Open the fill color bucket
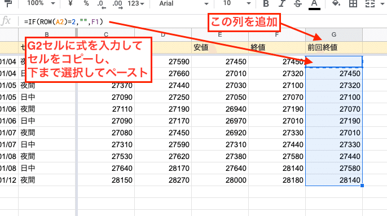387x216 pixels. click(x=336, y=3)
